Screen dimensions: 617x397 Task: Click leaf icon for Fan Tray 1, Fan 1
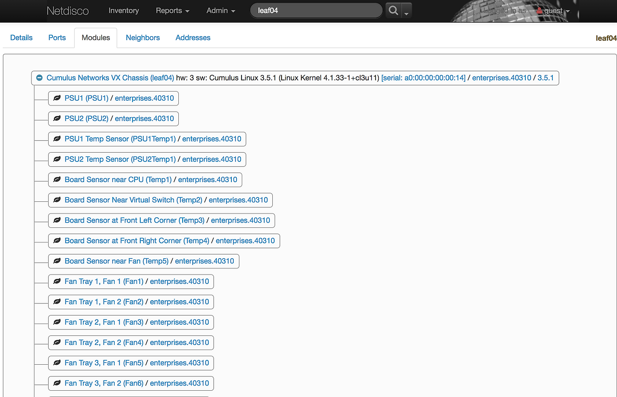click(57, 281)
